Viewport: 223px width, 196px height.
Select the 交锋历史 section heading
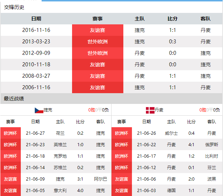14,7
